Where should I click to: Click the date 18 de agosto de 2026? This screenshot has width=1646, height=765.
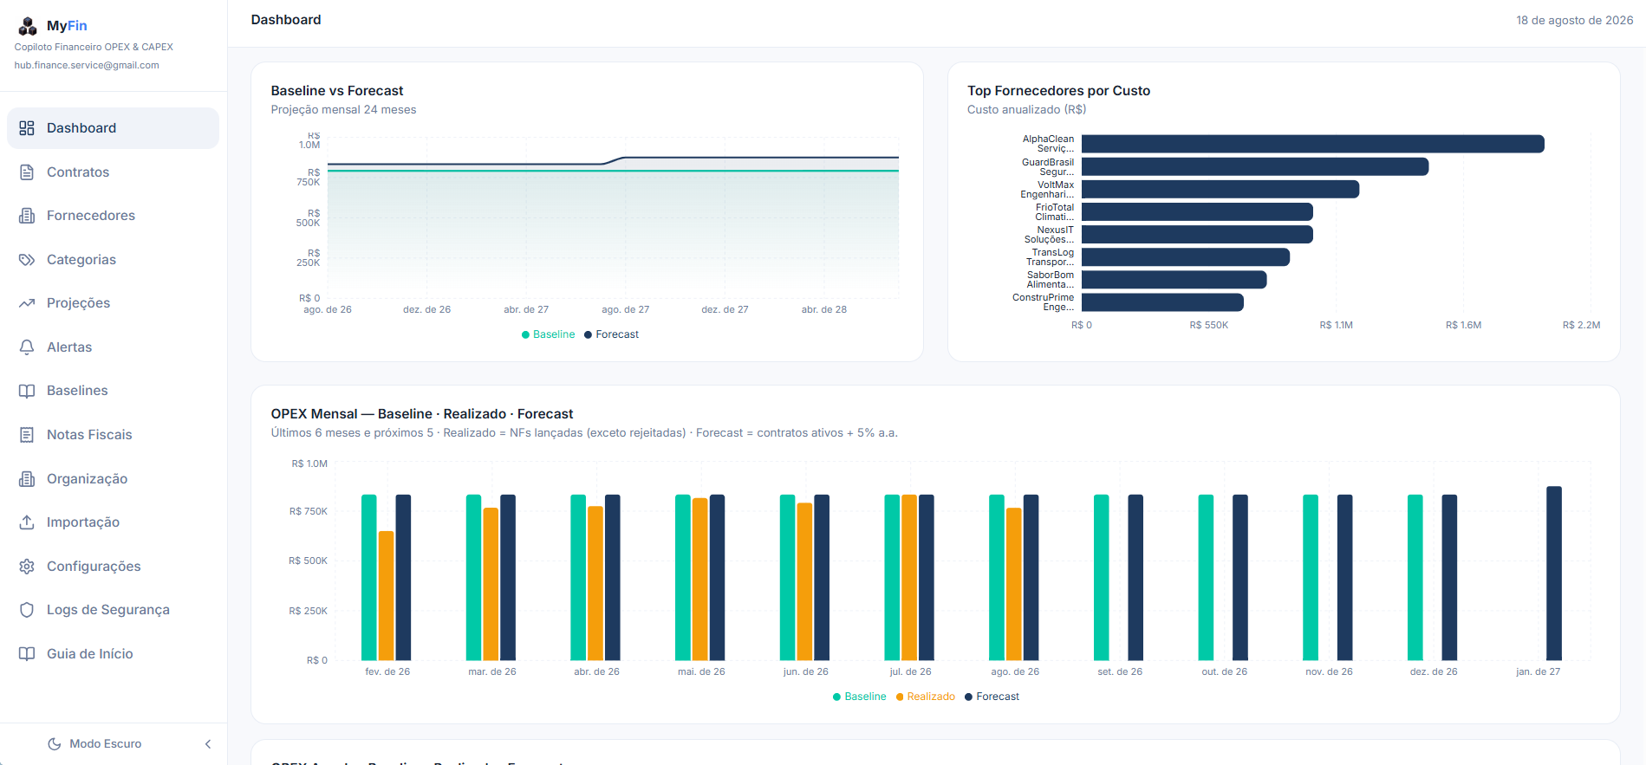[x=1575, y=20]
